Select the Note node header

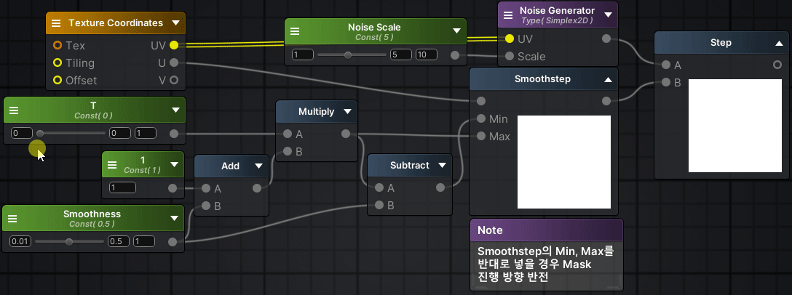pyautogui.click(x=547, y=230)
